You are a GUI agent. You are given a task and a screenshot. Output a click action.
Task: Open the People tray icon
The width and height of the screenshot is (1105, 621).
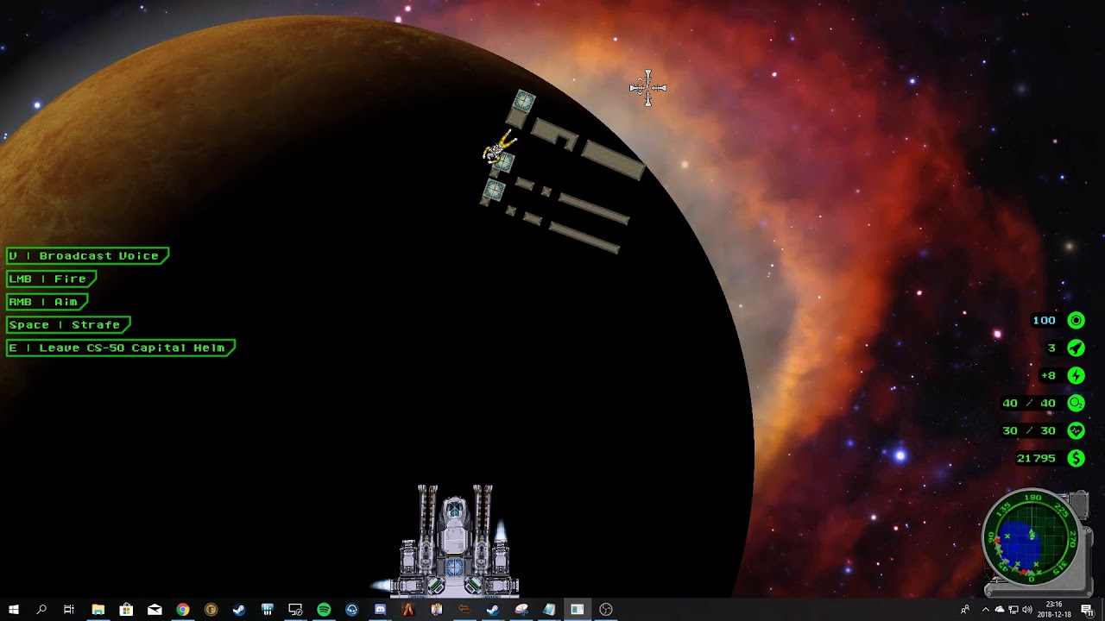coord(965,610)
